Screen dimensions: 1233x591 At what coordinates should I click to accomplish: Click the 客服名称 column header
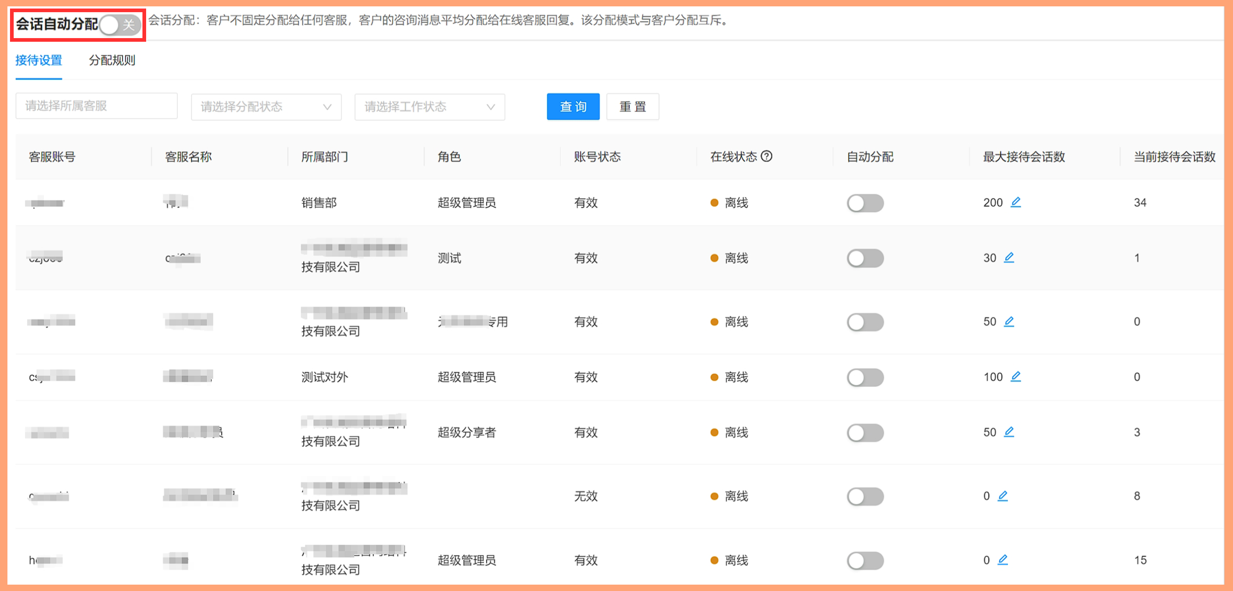tap(189, 157)
